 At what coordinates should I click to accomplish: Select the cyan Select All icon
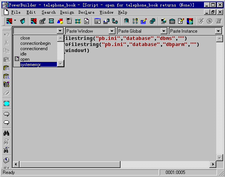(6, 103)
